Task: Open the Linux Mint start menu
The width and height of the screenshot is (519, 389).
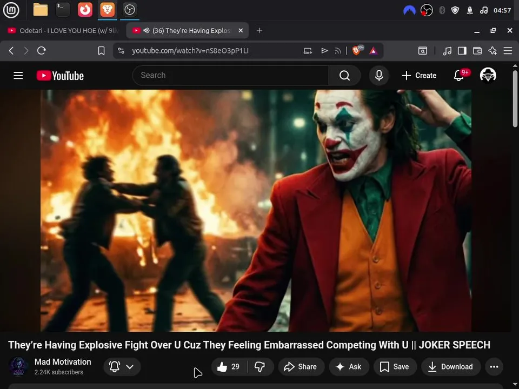Action: pyautogui.click(x=11, y=10)
